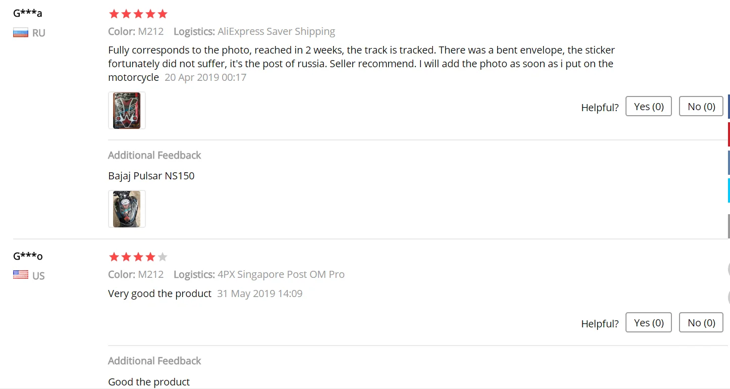Viewport: 730px width, 389px height.
Task: Click the gray bar at right edge
Action: 728,226
